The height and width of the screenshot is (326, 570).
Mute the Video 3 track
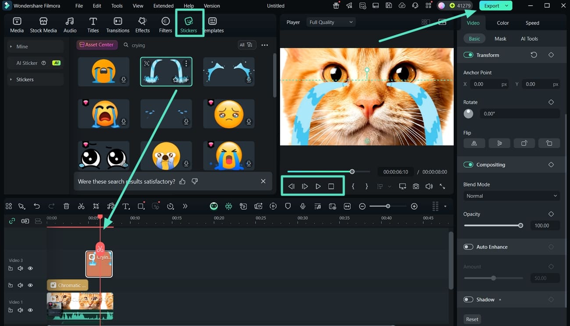pyautogui.click(x=20, y=268)
